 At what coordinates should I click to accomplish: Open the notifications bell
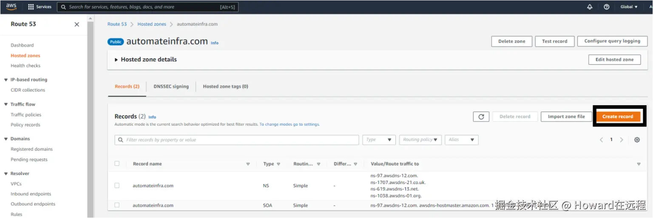pyautogui.click(x=590, y=7)
